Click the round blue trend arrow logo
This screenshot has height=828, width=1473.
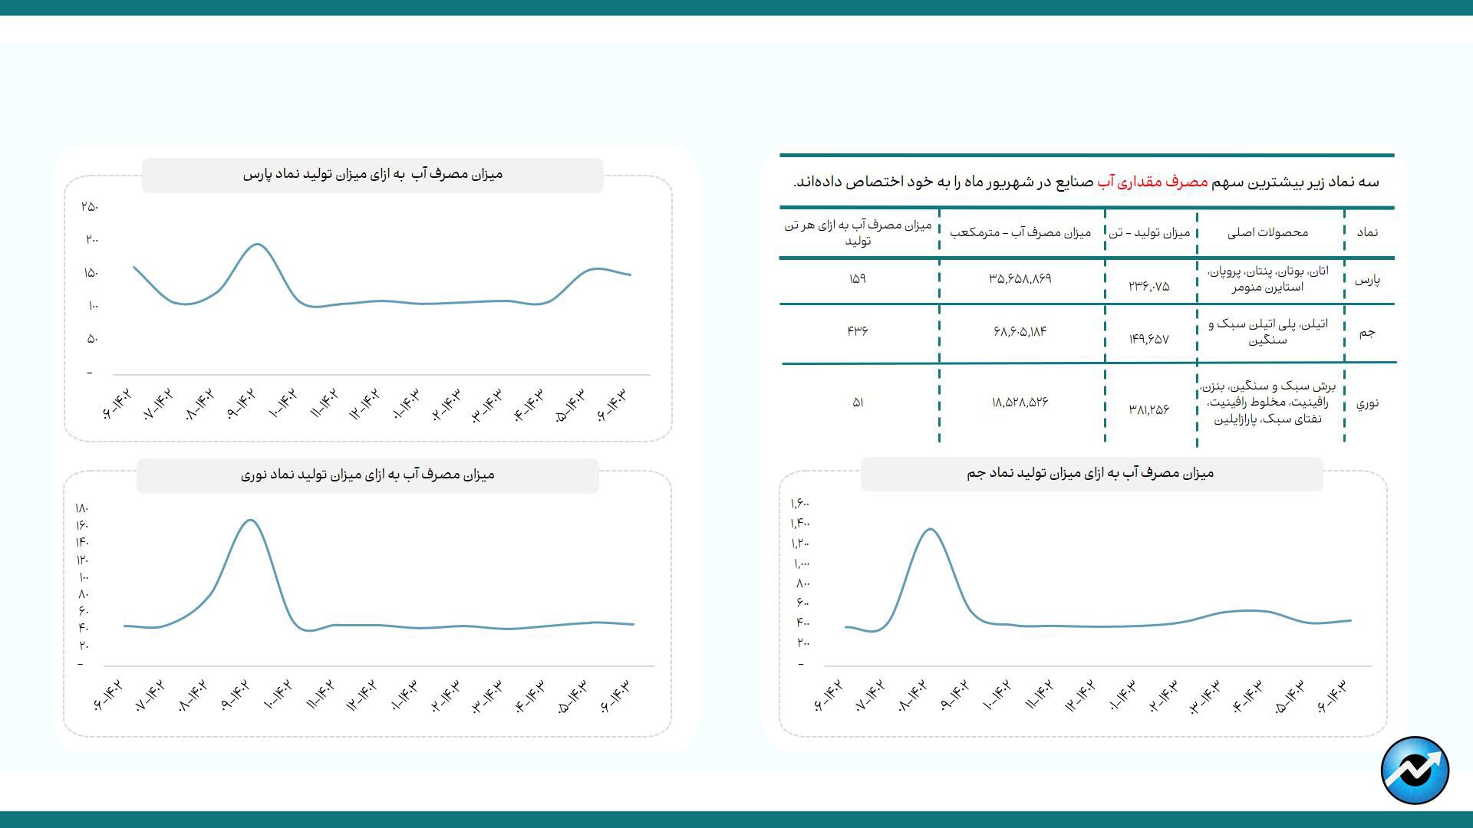[1415, 770]
